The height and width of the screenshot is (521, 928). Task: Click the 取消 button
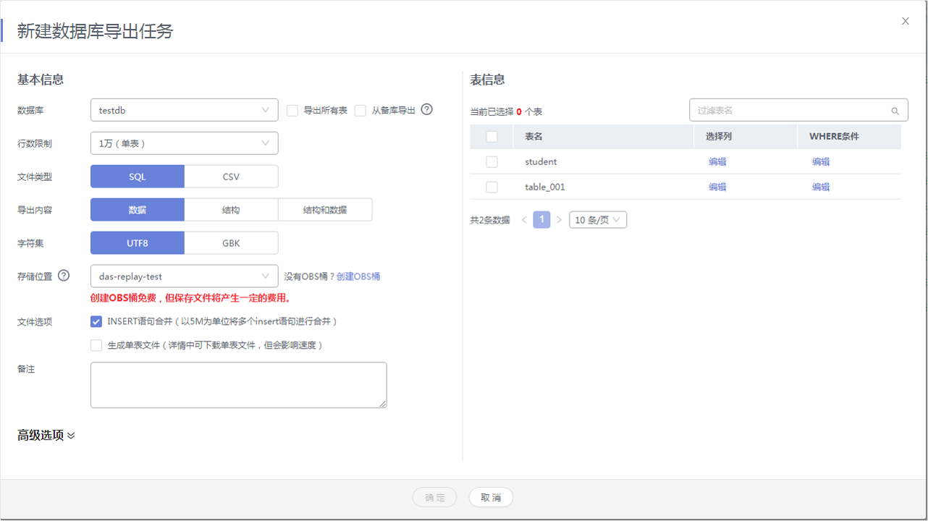(491, 498)
